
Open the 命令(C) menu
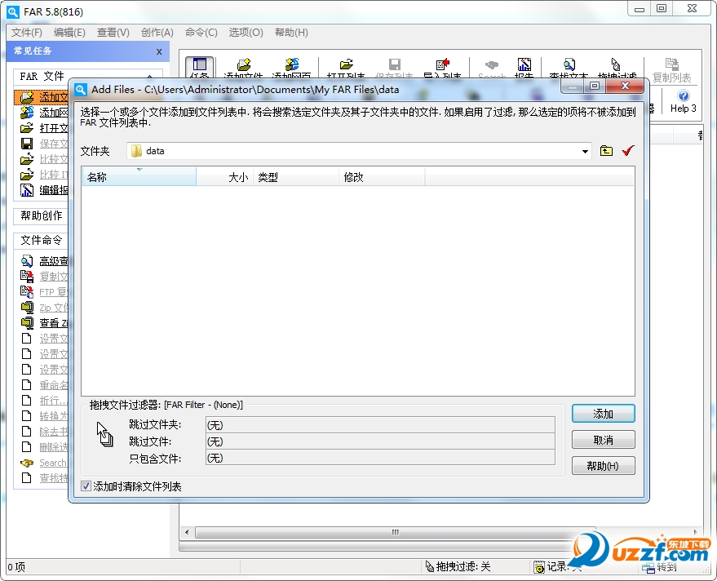(201, 33)
